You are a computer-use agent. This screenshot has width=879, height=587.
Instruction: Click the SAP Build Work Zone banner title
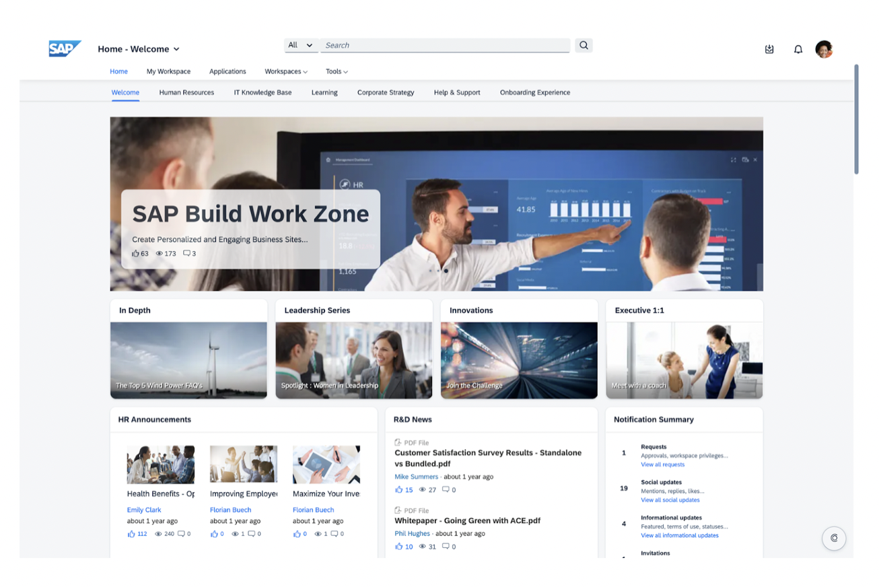(250, 214)
